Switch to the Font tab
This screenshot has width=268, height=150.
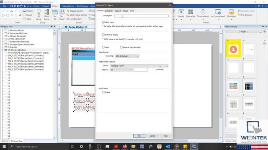click(132, 11)
